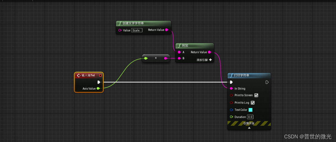Select the 输入轴Tel event node title

pyautogui.click(x=88, y=75)
